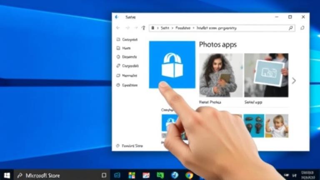Click the up-arrow navigation button
The image size is (320, 180).
click(x=143, y=28)
